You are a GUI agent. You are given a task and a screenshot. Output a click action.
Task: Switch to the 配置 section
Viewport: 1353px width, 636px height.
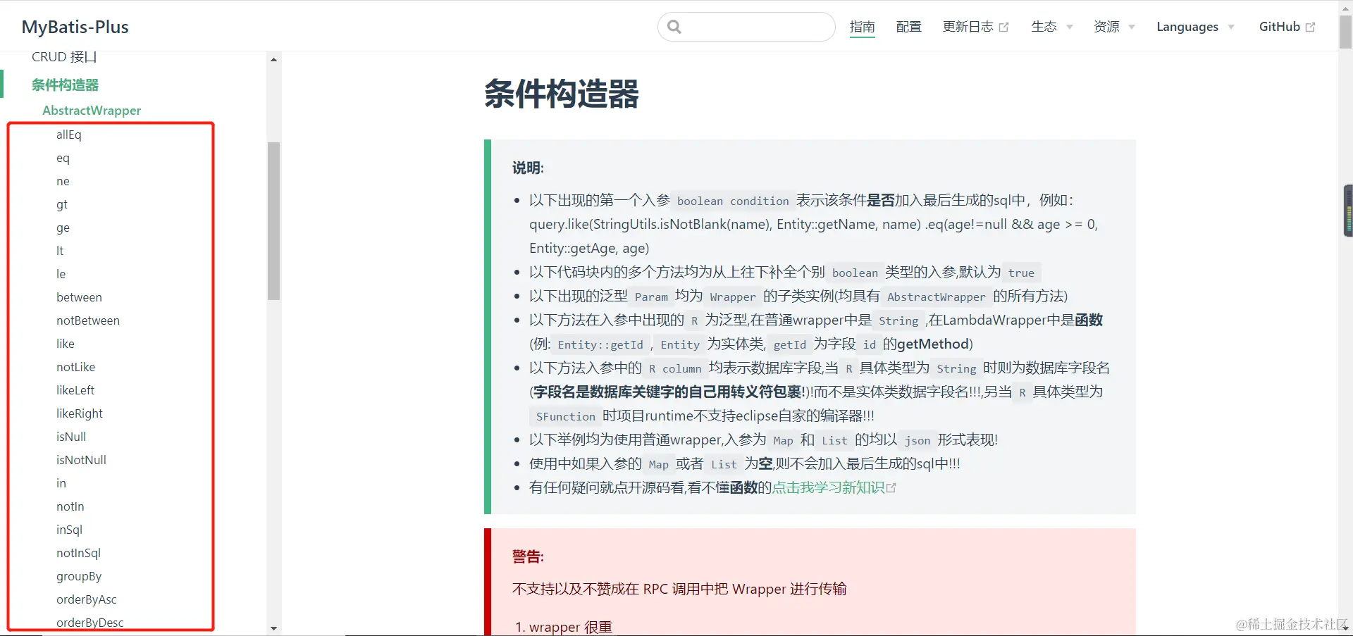coord(908,27)
